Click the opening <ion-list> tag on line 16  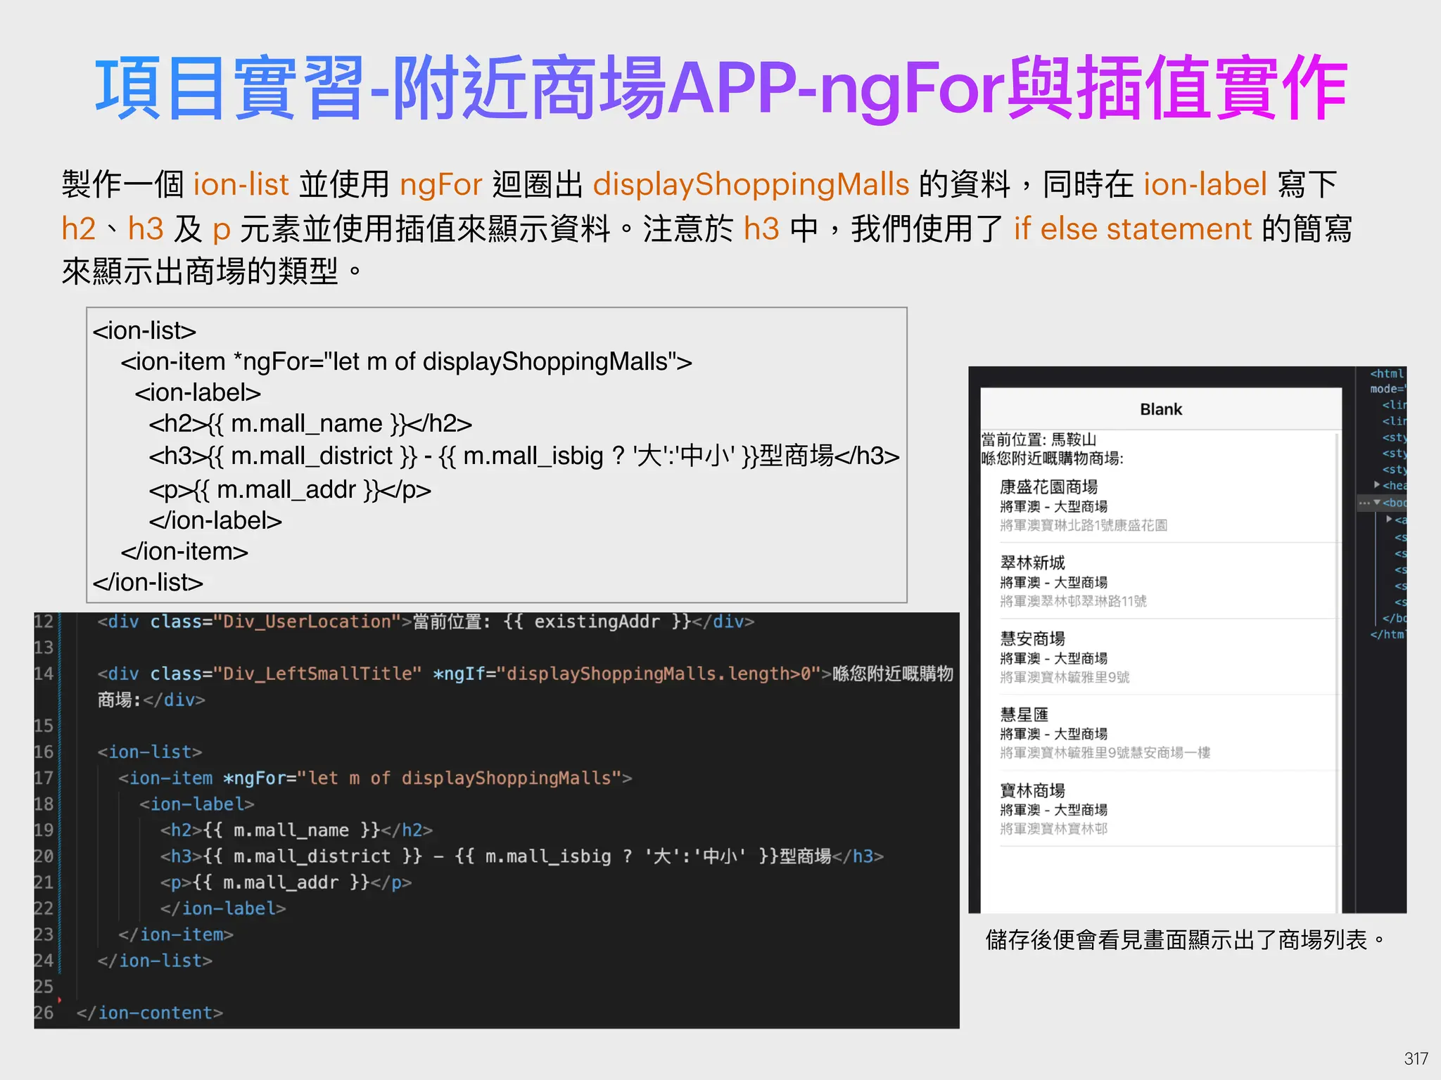point(150,752)
